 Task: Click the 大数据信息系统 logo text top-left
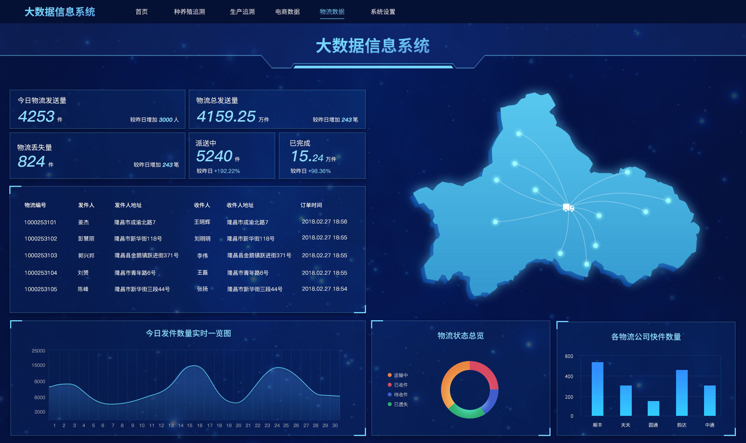(60, 12)
